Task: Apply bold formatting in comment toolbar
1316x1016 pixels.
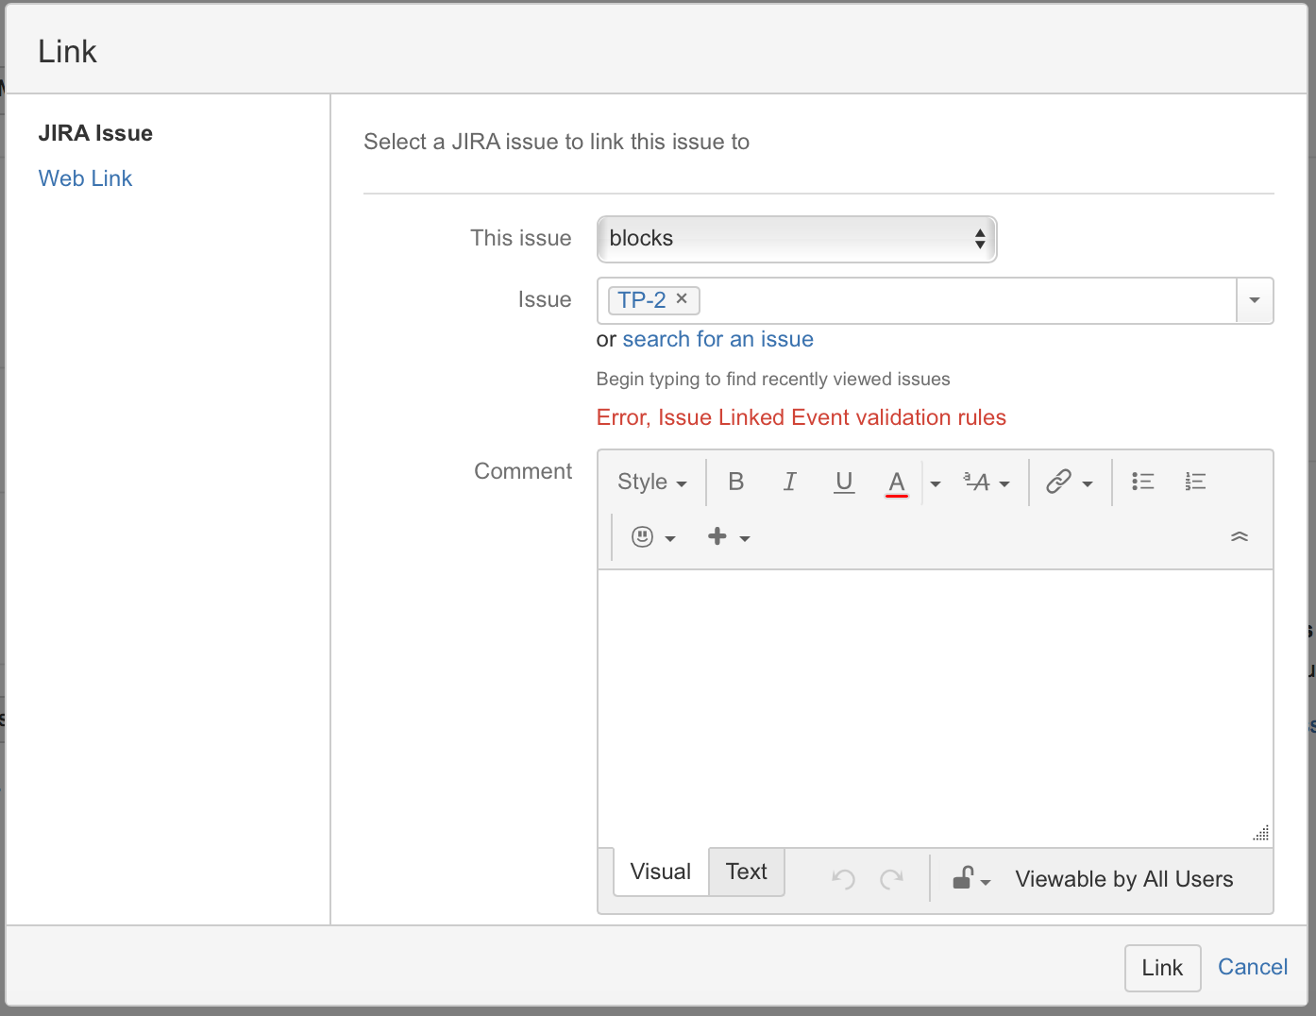Action: pos(736,482)
